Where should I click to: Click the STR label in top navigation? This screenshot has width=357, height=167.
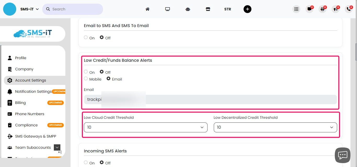pos(227,9)
